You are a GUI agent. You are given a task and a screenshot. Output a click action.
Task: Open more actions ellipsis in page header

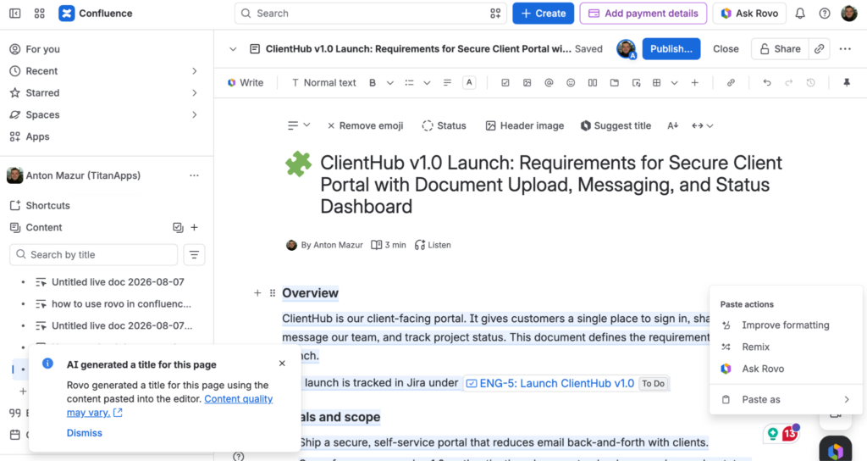tap(845, 48)
